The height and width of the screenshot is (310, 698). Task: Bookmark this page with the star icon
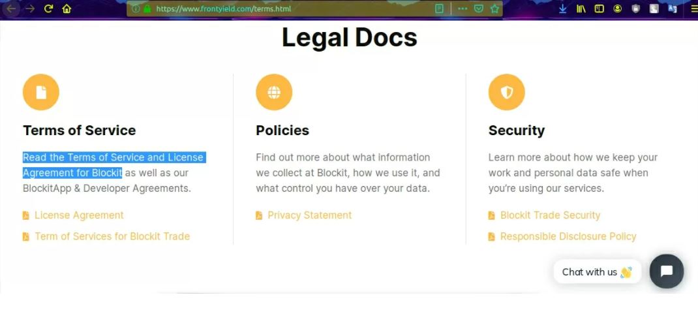(494, 9)
